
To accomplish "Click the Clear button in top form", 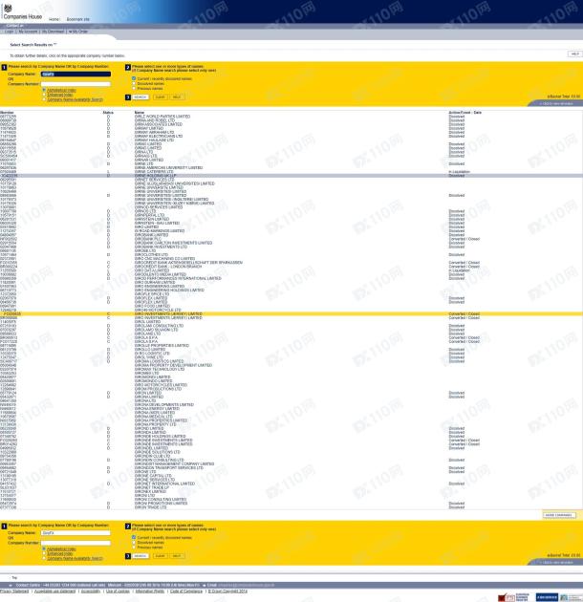I will pos(161,97).
